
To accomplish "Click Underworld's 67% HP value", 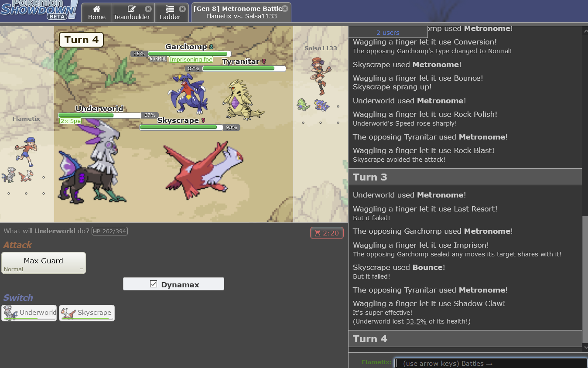I will tap(150, 116).
